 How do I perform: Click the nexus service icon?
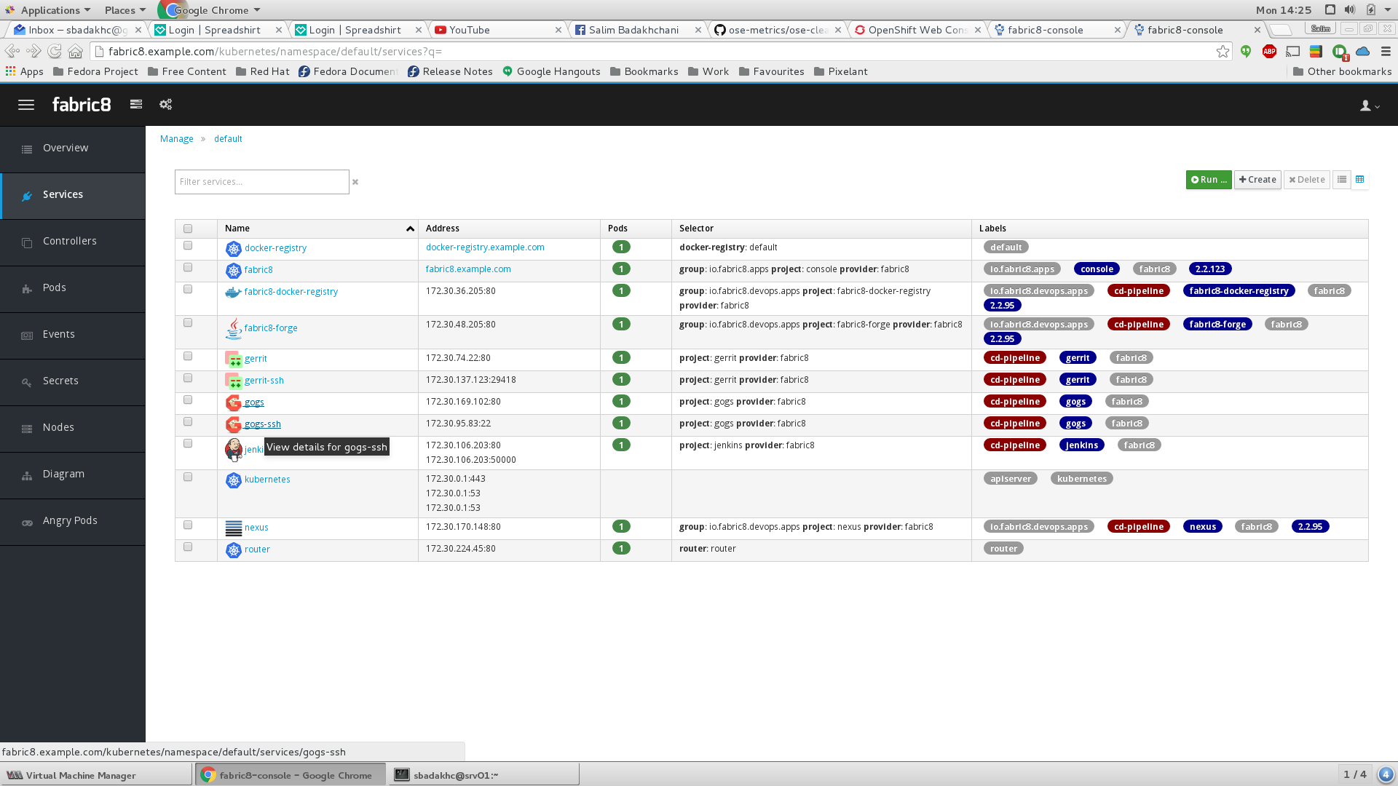pyautogui.click(x=233, y=528)
